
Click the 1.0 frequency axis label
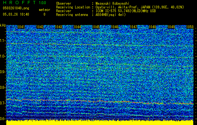3,56
